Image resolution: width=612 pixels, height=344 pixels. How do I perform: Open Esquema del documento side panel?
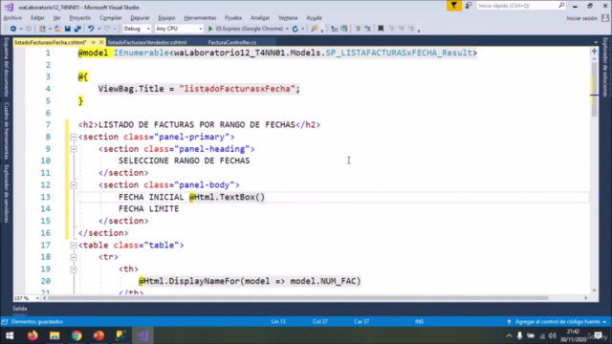(7, 67)
